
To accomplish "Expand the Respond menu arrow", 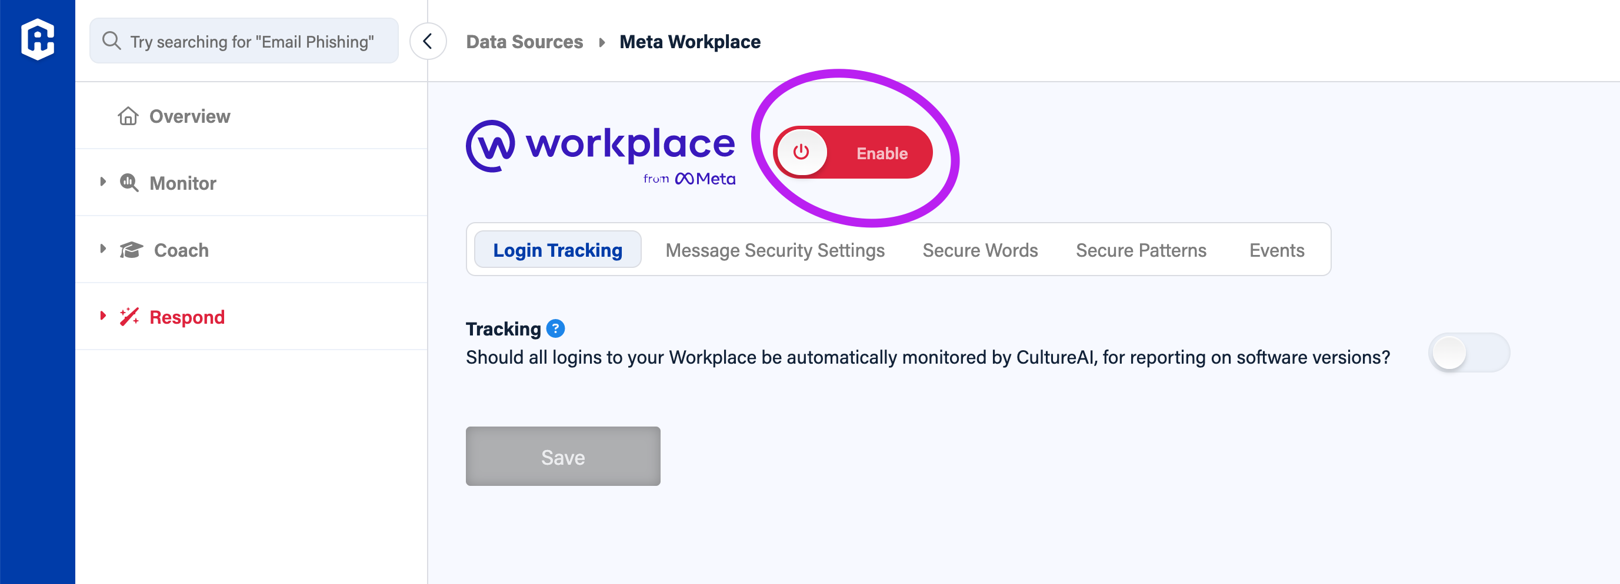I will [103, 316].
